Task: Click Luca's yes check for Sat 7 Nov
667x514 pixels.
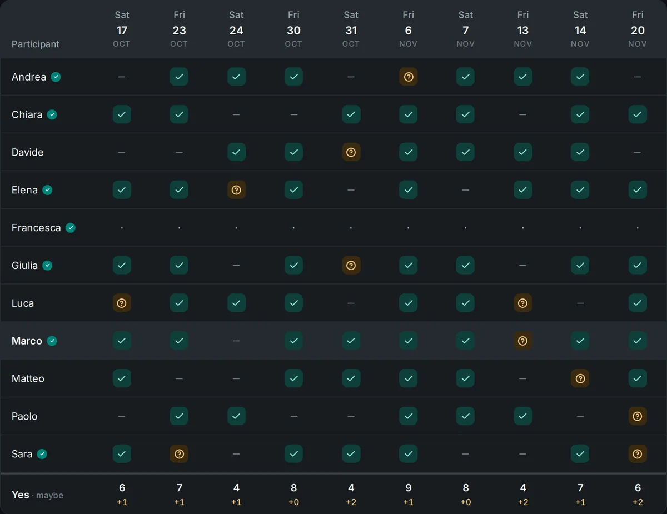Action: 466,303
